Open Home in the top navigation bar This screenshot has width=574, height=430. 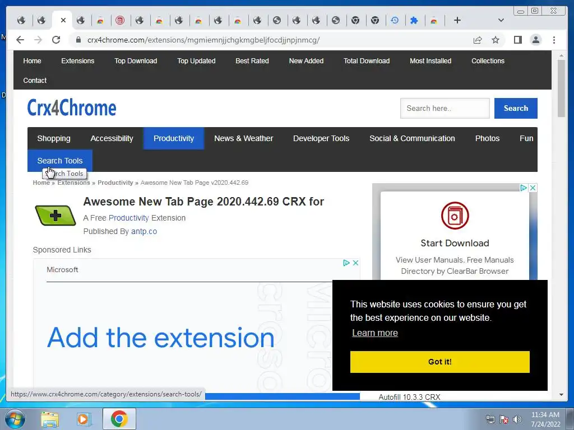(32, 60)
